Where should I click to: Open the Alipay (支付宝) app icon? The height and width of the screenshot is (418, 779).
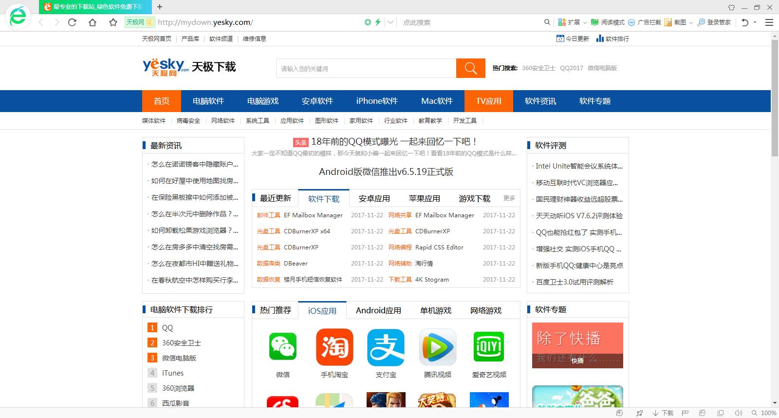[386, 347]
